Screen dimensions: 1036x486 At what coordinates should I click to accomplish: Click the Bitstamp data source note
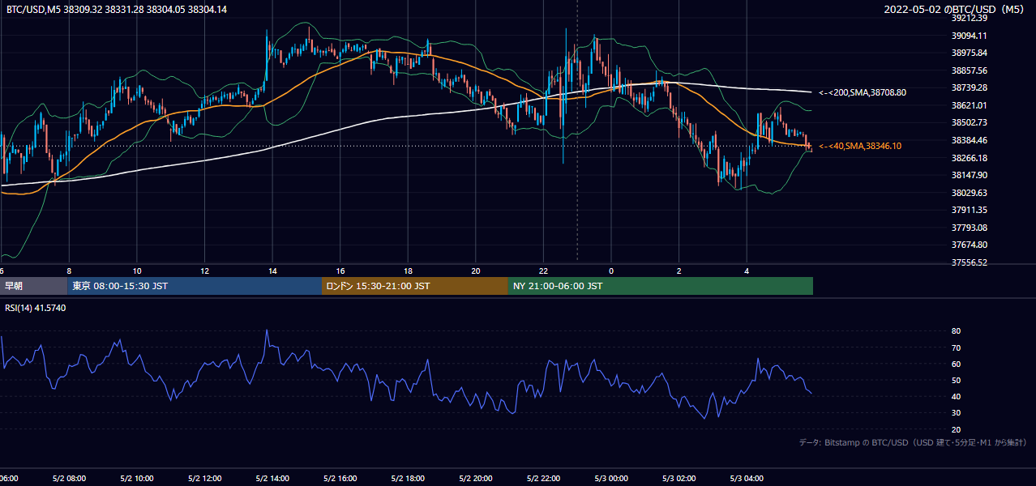click(x=913, y=442)
